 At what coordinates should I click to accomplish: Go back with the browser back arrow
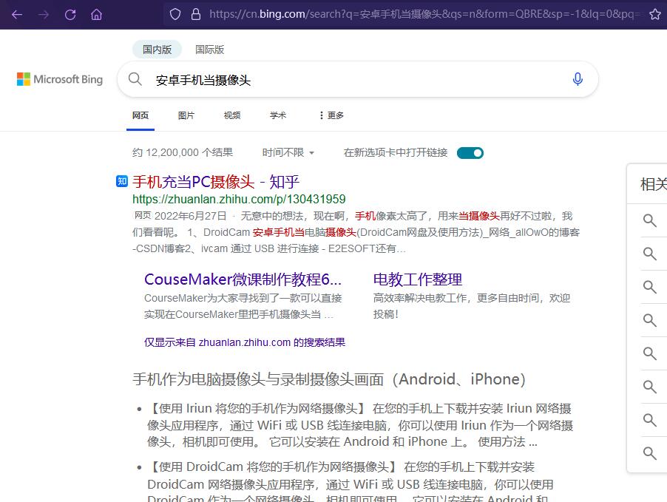point(17,15)
